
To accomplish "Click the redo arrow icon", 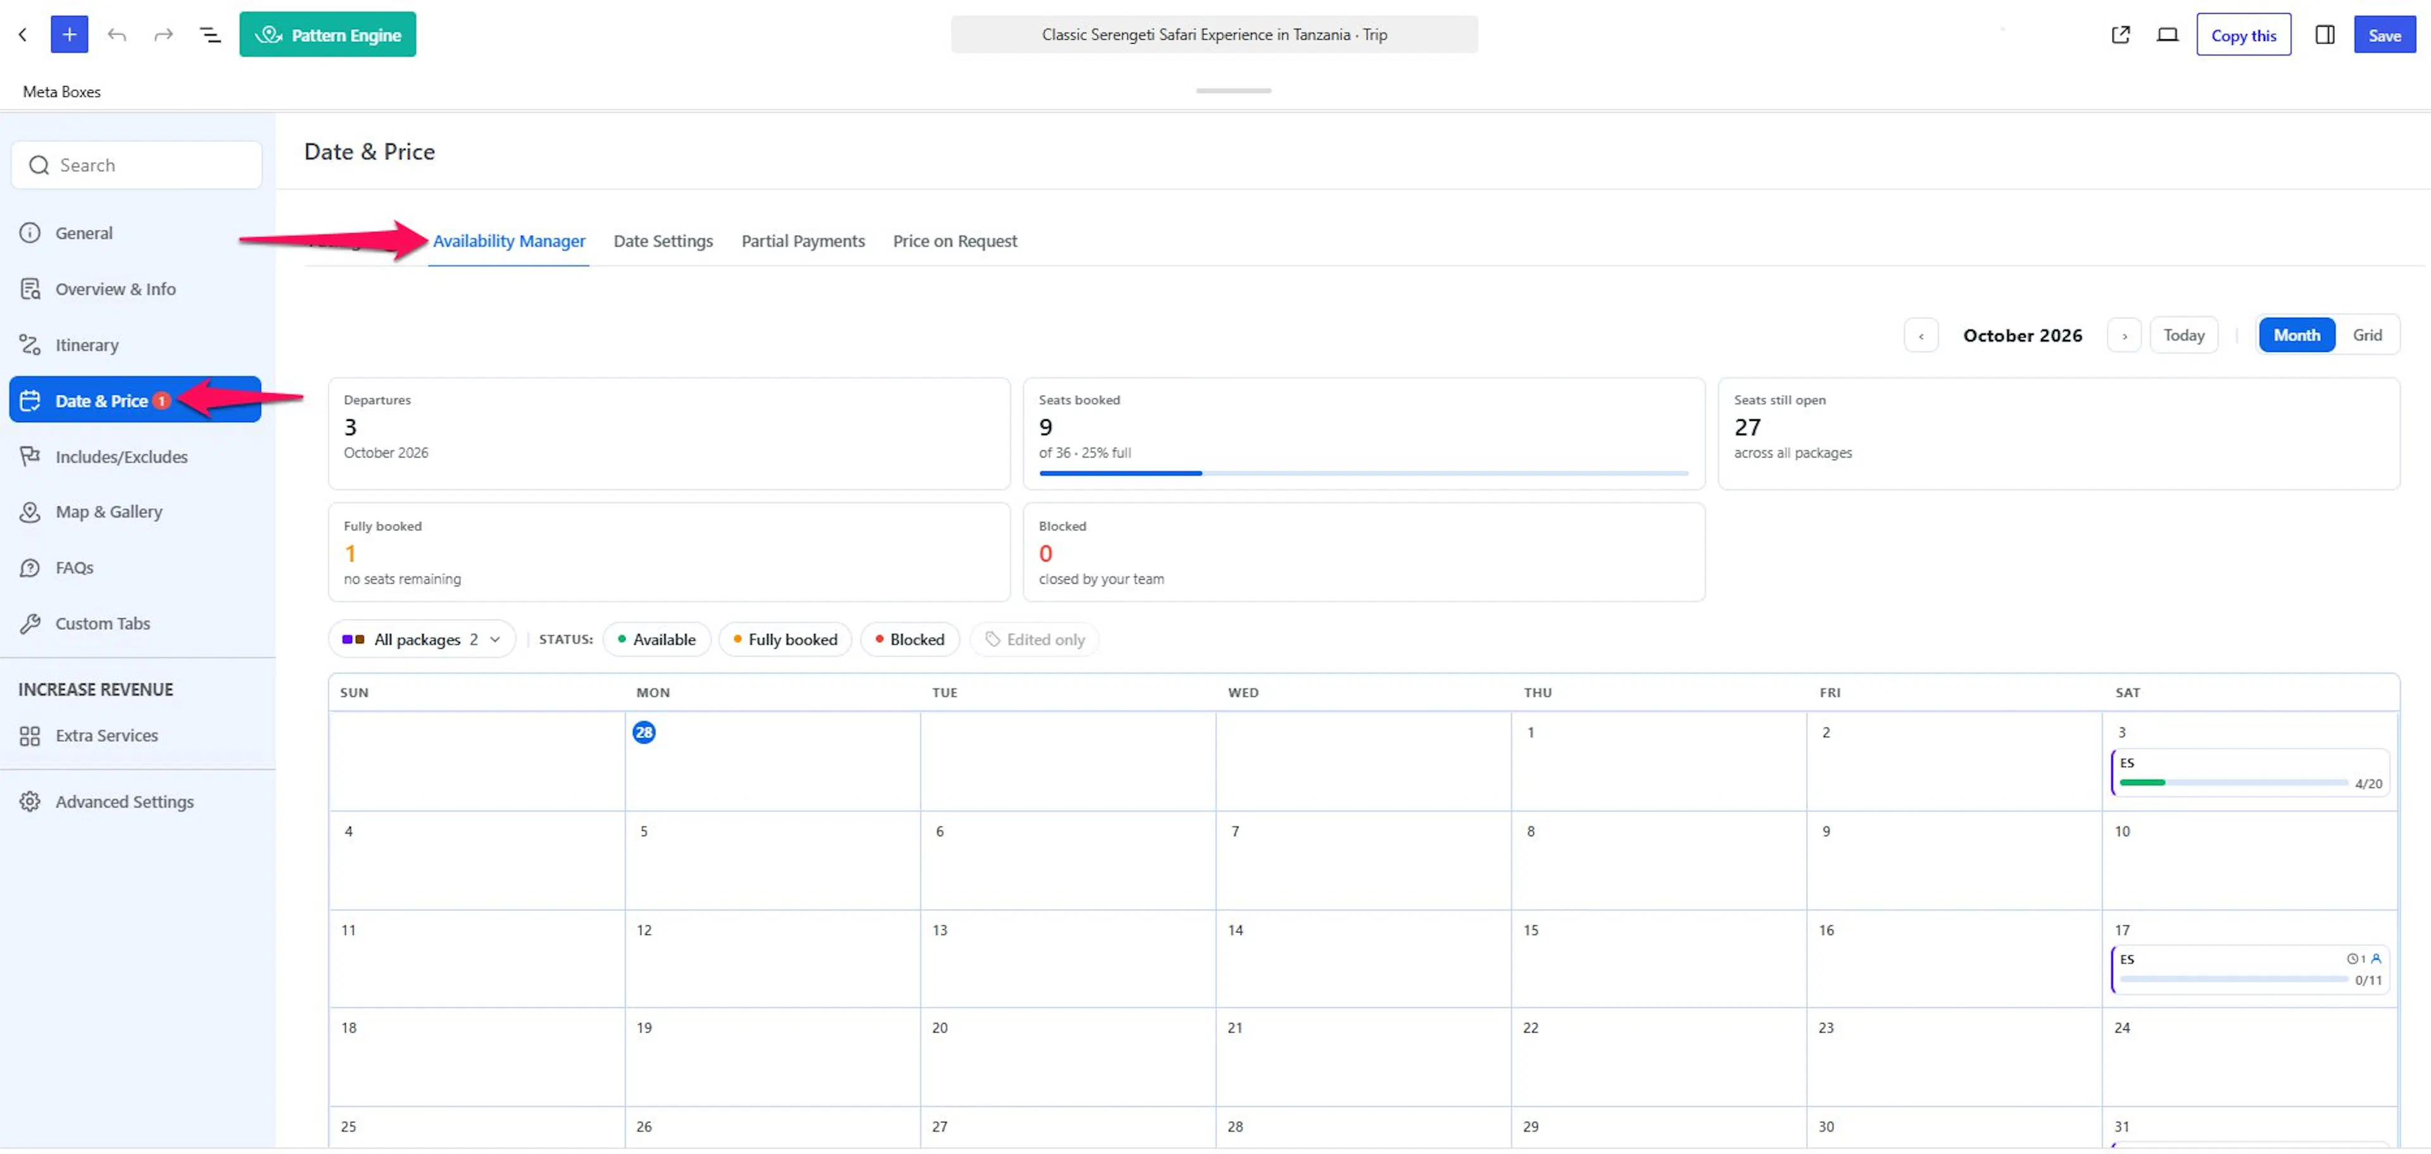I will pos(163,35).
